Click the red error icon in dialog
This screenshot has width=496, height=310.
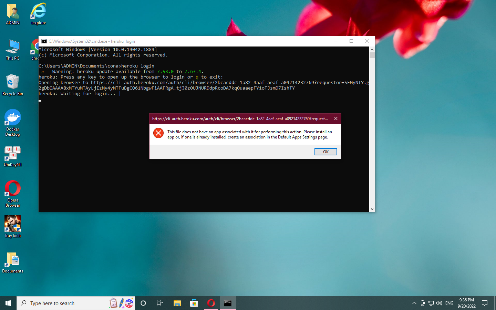[158, 133]
